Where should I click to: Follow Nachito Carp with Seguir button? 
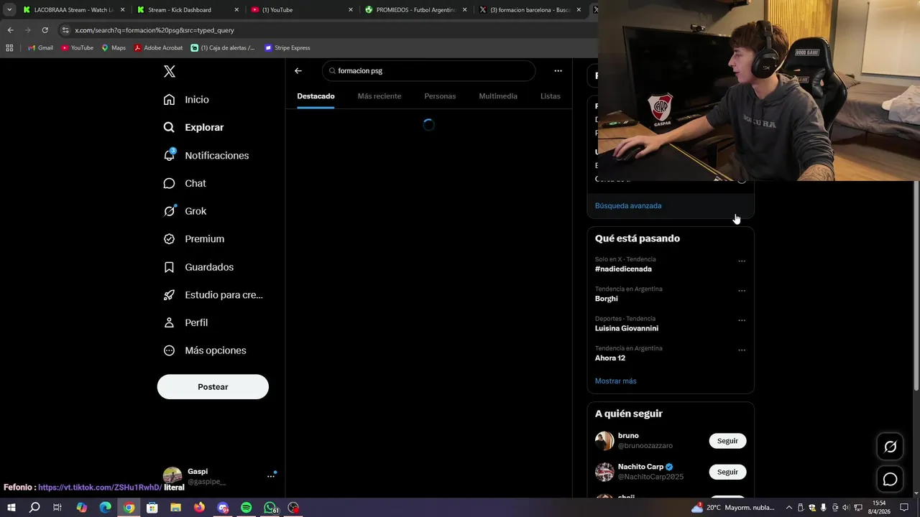[x=727, y=472]
